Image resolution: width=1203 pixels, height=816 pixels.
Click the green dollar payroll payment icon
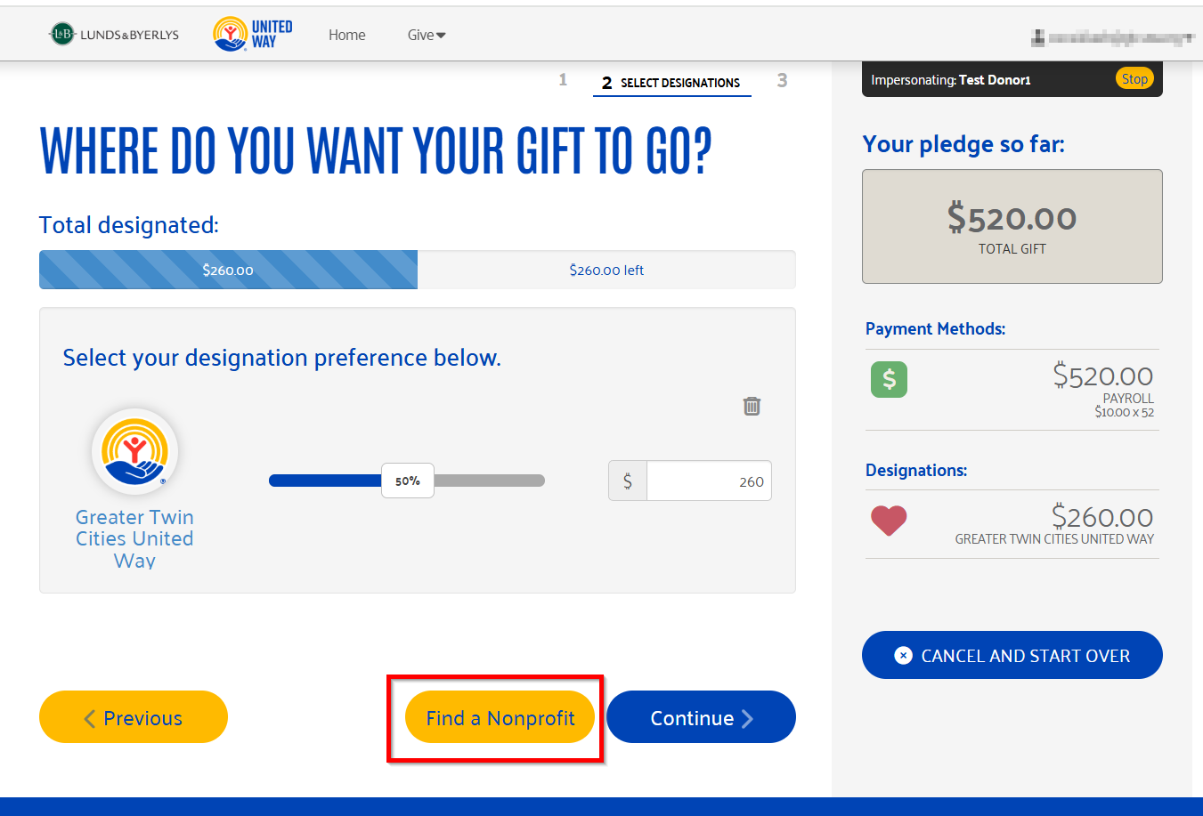[x=889, y=379]
